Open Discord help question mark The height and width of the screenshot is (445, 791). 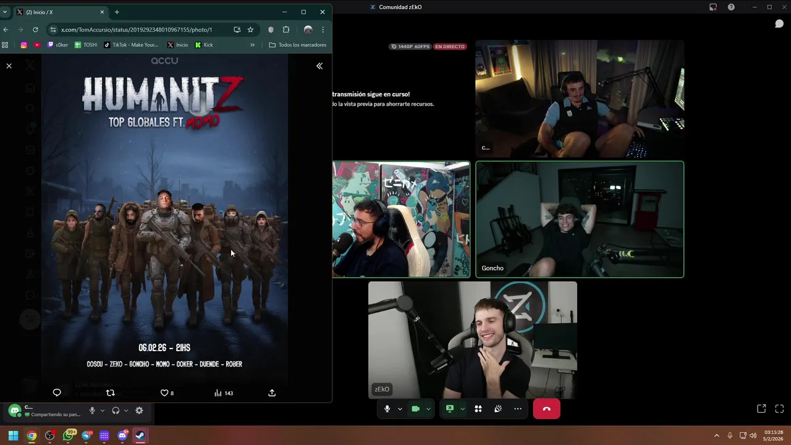[x=731, y=7]
